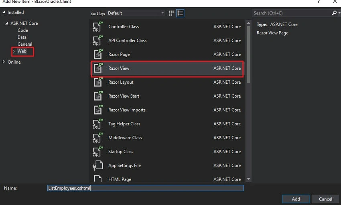Click the Razor Layout template icon
Screen dimensions: 341x205
[x=98, y=82]
